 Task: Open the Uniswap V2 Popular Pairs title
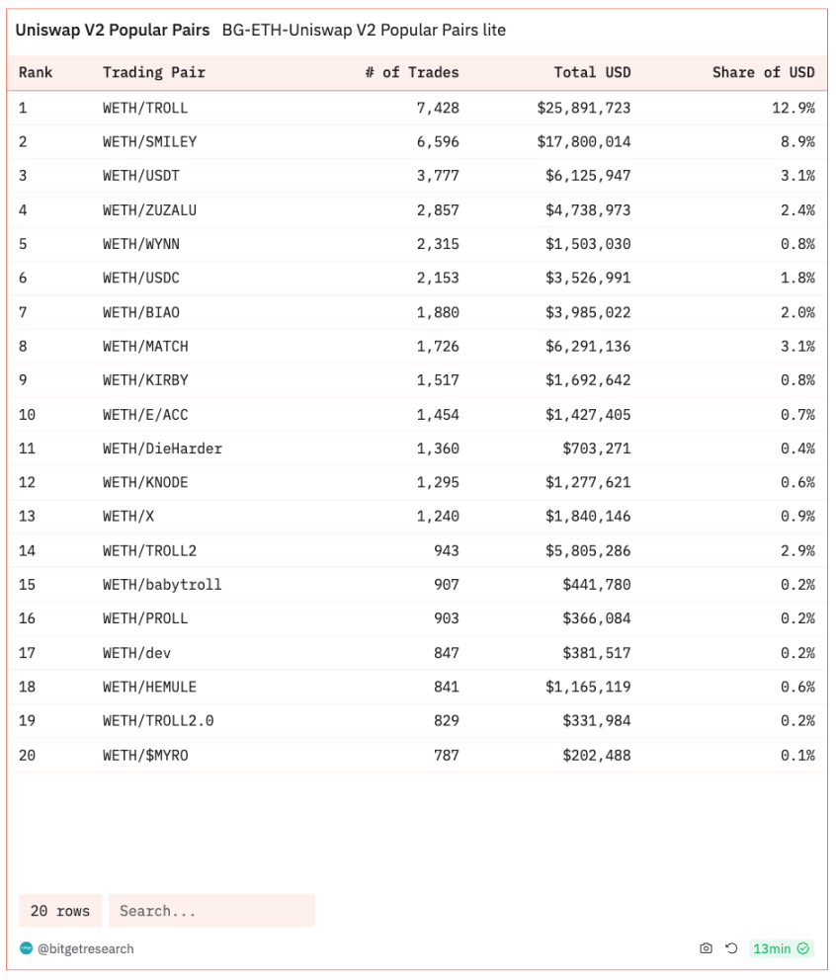coord(113,30)
